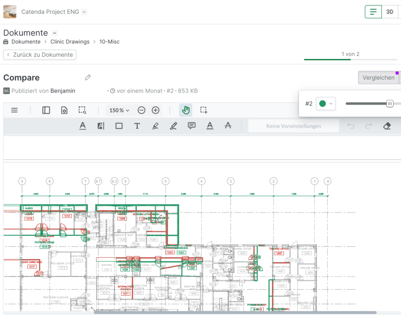Viewport: 401px width, 321px height.
Task: Open the hamburger menu in the viewer toolbar
Action: pyautogui.click(x=14, y=110)
